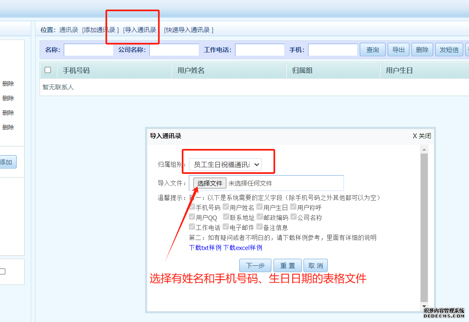
Task: Open the 归属组别 dropdown
Action: [x=225, y=164]
